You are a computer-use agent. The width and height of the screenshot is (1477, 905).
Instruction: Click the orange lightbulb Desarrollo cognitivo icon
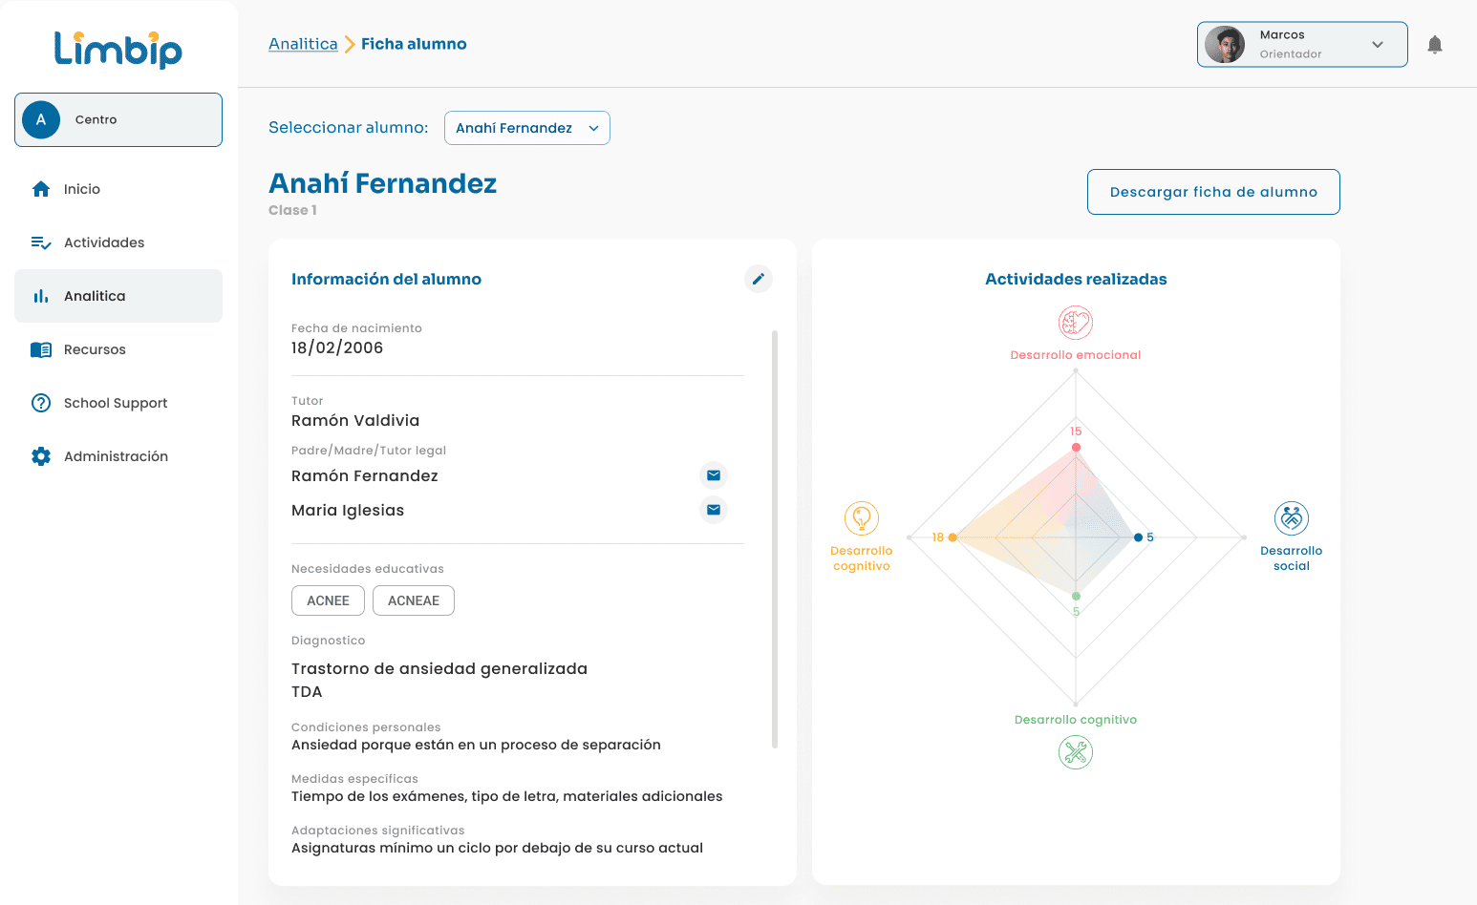(x=861, y=518)
